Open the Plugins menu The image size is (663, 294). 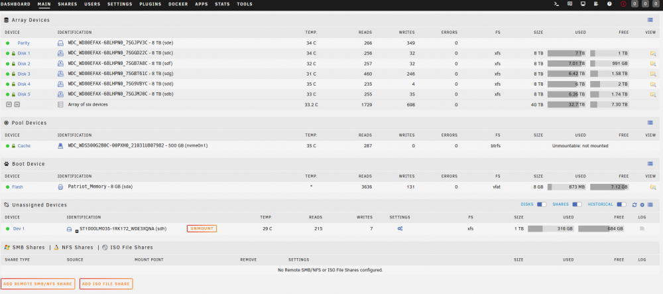click(150, 4)
